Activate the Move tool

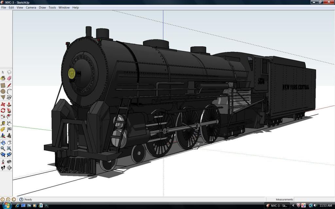click(3, 104)
